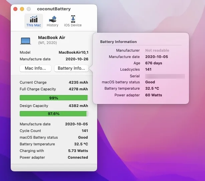Image resolution: width=205 pixels, height=181 pixels.
Task: Select the 676 days Age value
Action: pyautogui.click(x=154, y=63)
